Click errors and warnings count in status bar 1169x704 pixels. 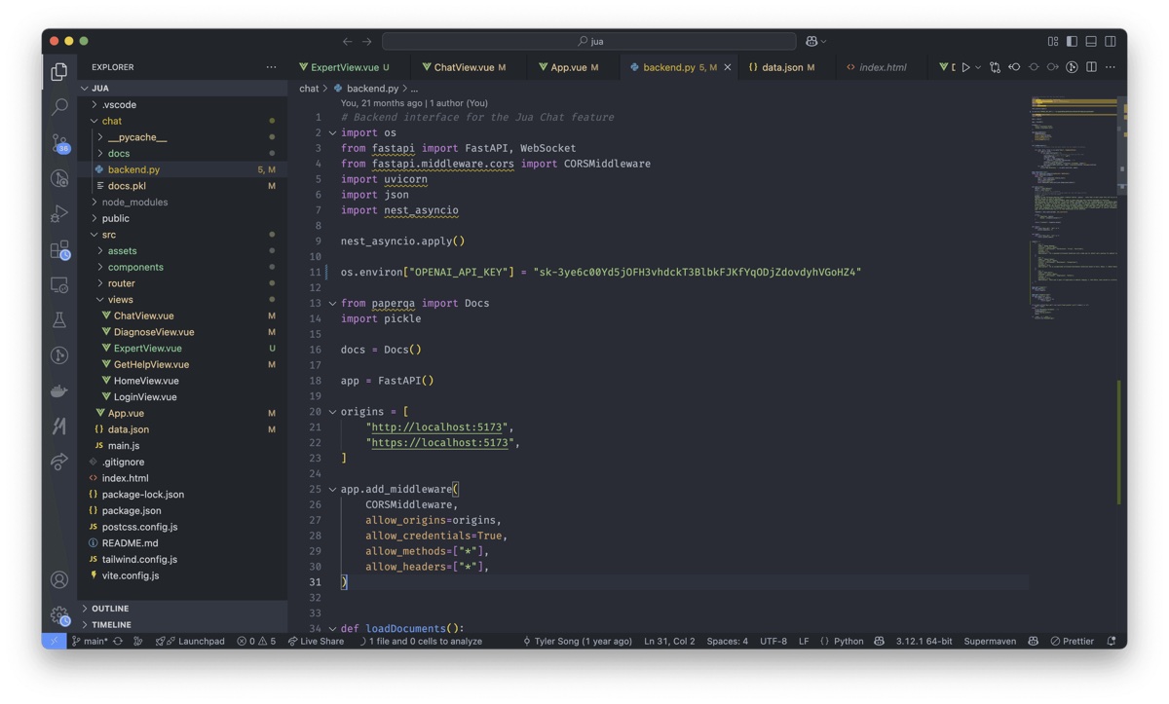(x=256, y=641)
